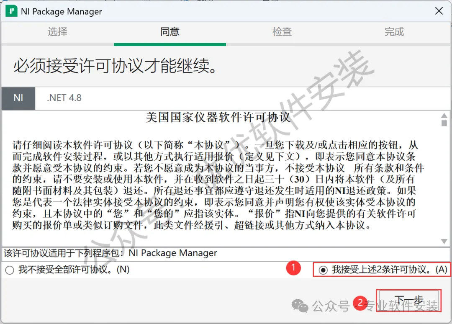The width and height of the screenshot is (452, 324).
Task: Click license scrollbar up arrow
Action: [444, 116]
